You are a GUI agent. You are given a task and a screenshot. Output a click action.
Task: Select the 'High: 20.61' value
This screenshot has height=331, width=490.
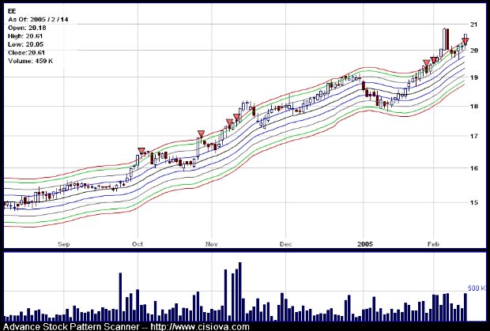click(x=27, y=36)
